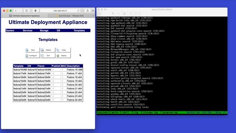Toggle MAC checkbox for fedora16i386
Viewport: 236px width, 133px height.
[x=62, y=69]
